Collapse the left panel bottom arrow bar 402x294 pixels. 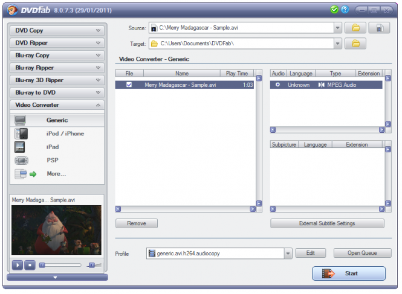pyautogui.click(x=57, y=277)
